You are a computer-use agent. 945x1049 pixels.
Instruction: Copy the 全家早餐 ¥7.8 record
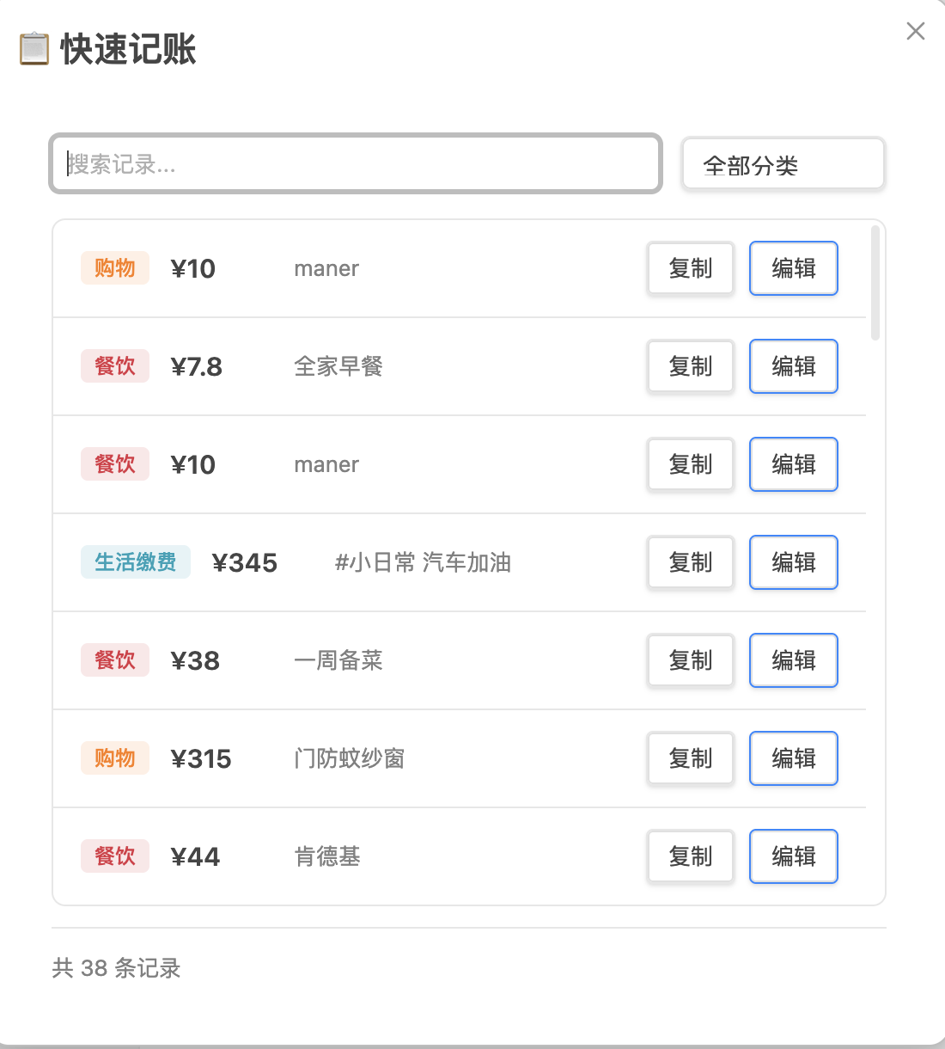691,366
